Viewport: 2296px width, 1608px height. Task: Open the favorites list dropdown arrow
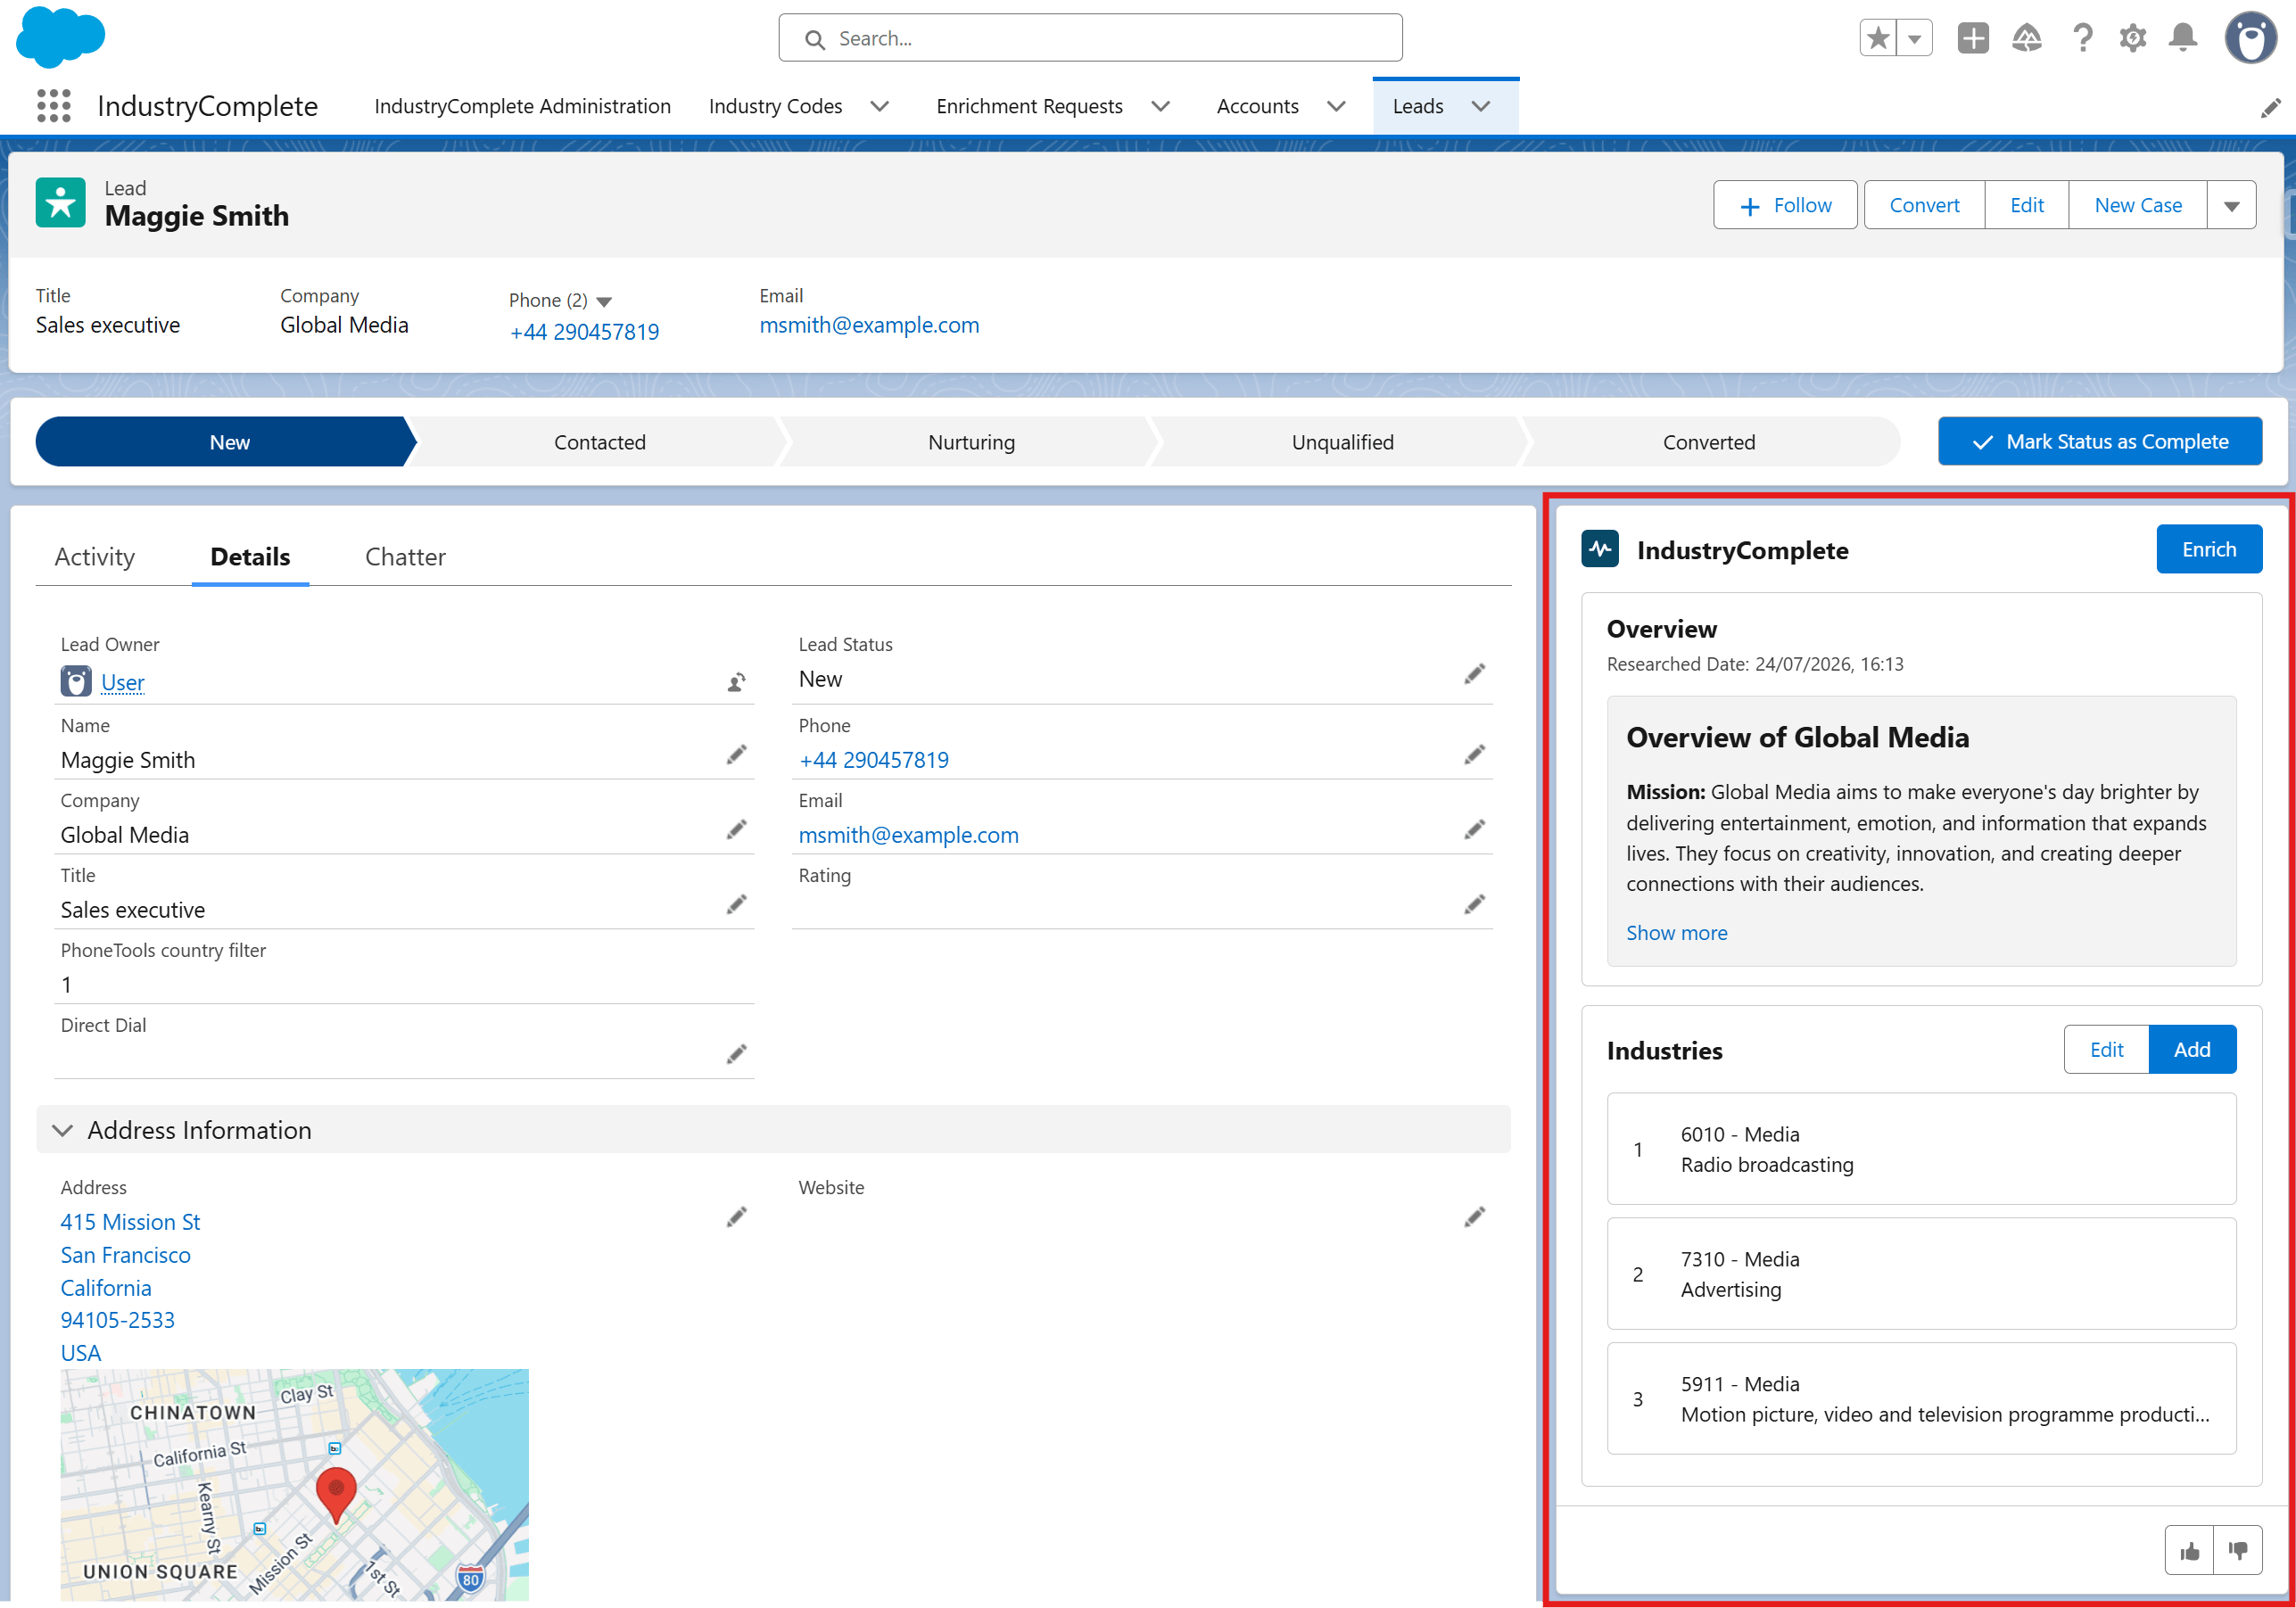1914,39
